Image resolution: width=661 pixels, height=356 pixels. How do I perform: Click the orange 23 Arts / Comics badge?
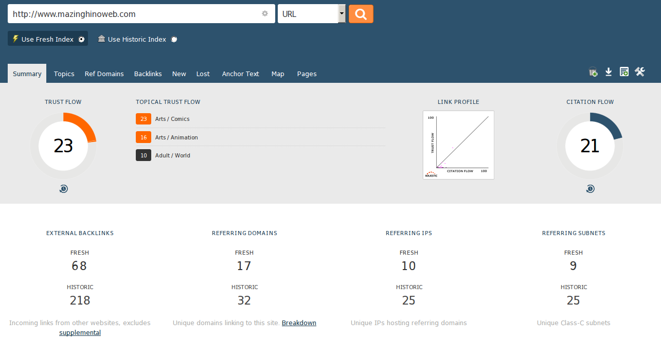(144, 119)
